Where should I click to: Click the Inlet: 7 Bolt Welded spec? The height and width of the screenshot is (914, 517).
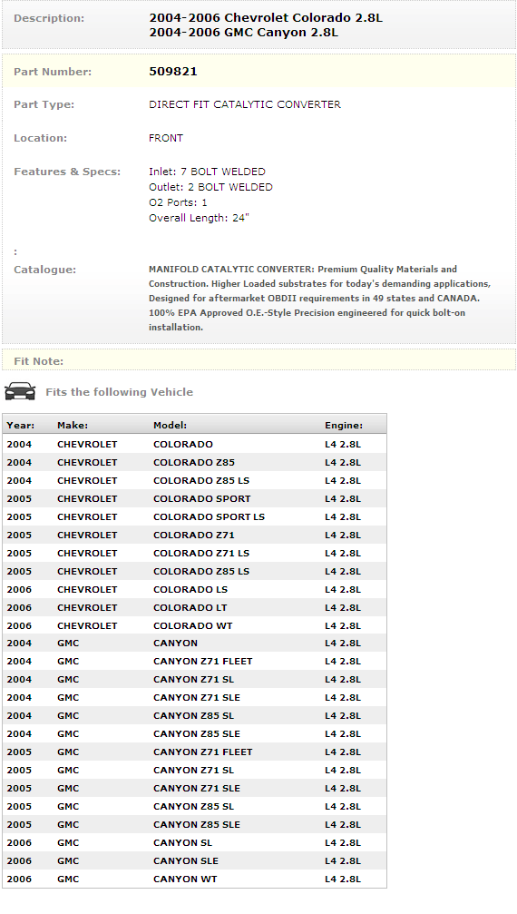tap(207, 172)
